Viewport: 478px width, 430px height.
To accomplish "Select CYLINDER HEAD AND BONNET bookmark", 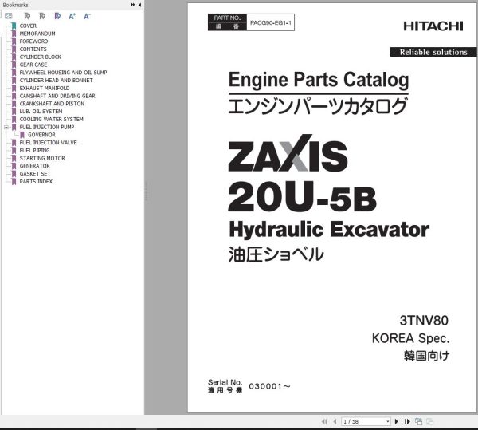I will click(56, 81).
